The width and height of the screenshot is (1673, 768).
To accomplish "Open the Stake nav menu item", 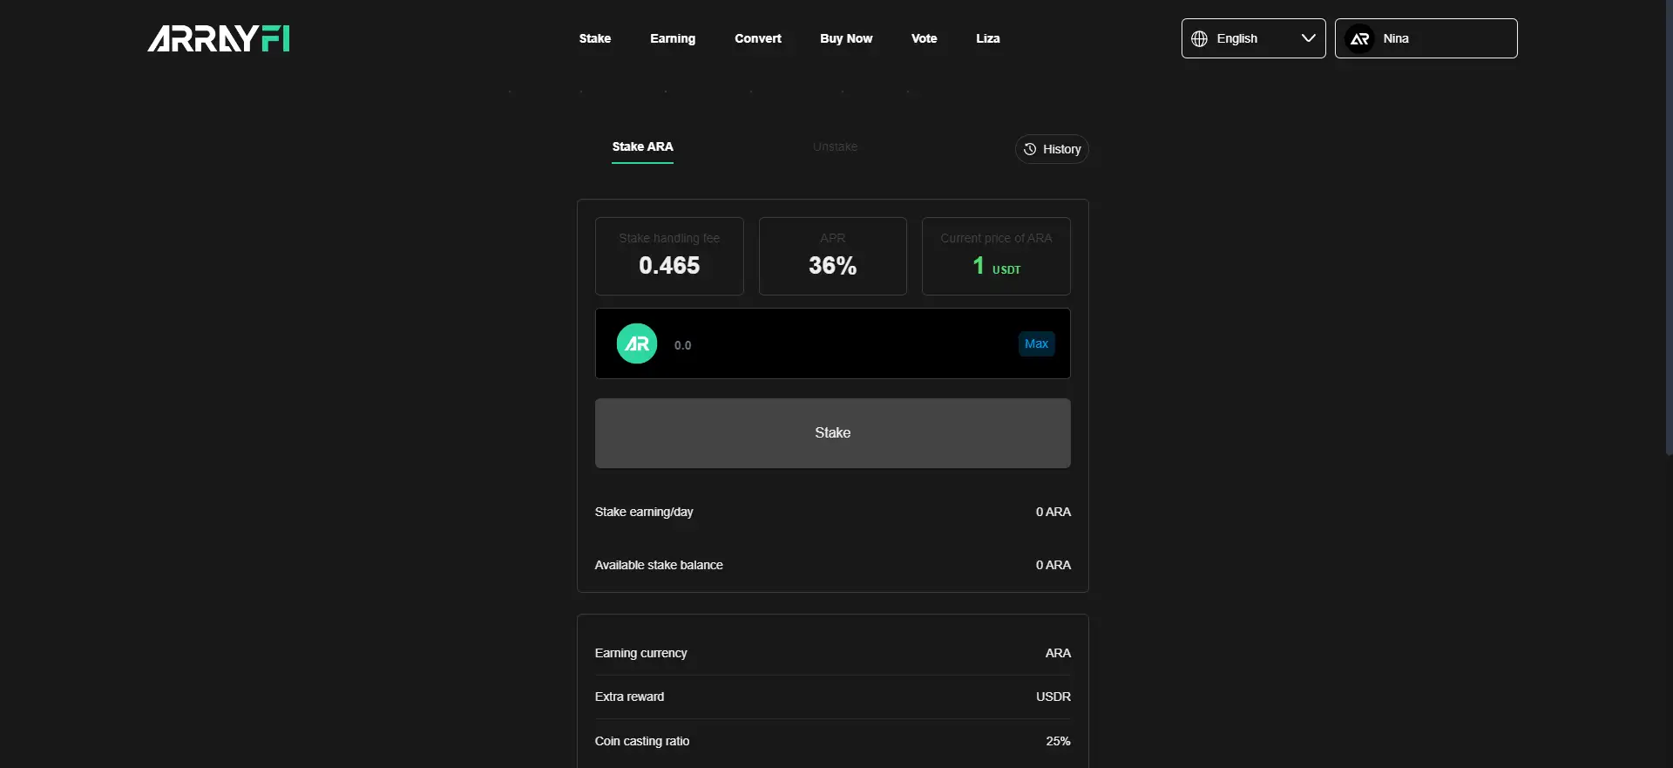I will pyautogui.click(x=595, y=38).
